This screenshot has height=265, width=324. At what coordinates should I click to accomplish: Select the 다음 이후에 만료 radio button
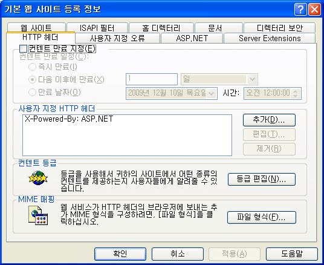(x=32, y=80)
